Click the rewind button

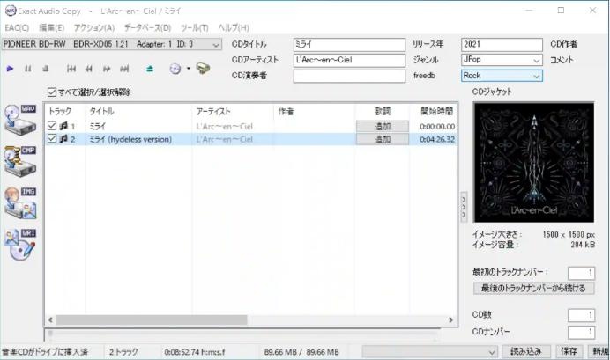click(89, 69)
